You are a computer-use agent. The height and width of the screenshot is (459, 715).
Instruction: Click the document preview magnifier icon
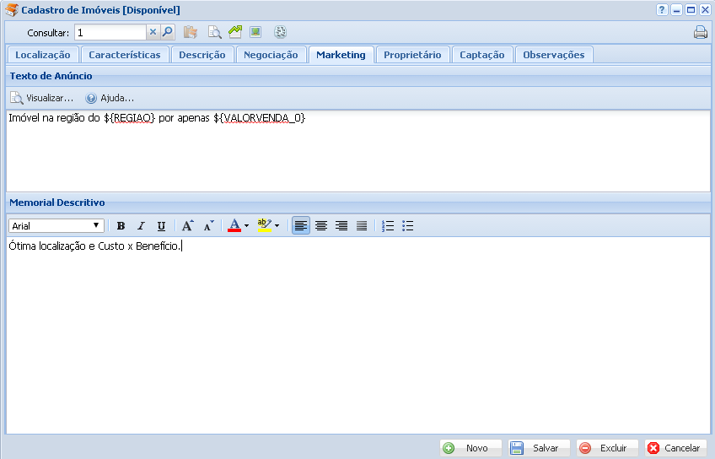coord(214,33)
